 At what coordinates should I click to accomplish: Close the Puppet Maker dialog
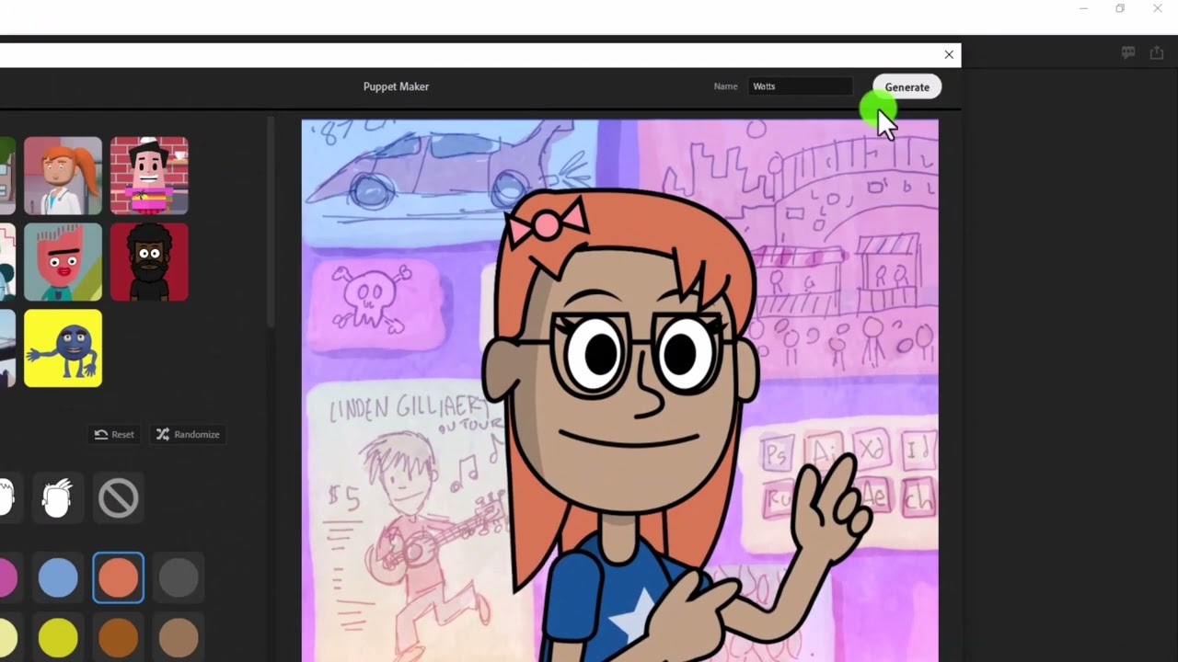coord(949,54)
